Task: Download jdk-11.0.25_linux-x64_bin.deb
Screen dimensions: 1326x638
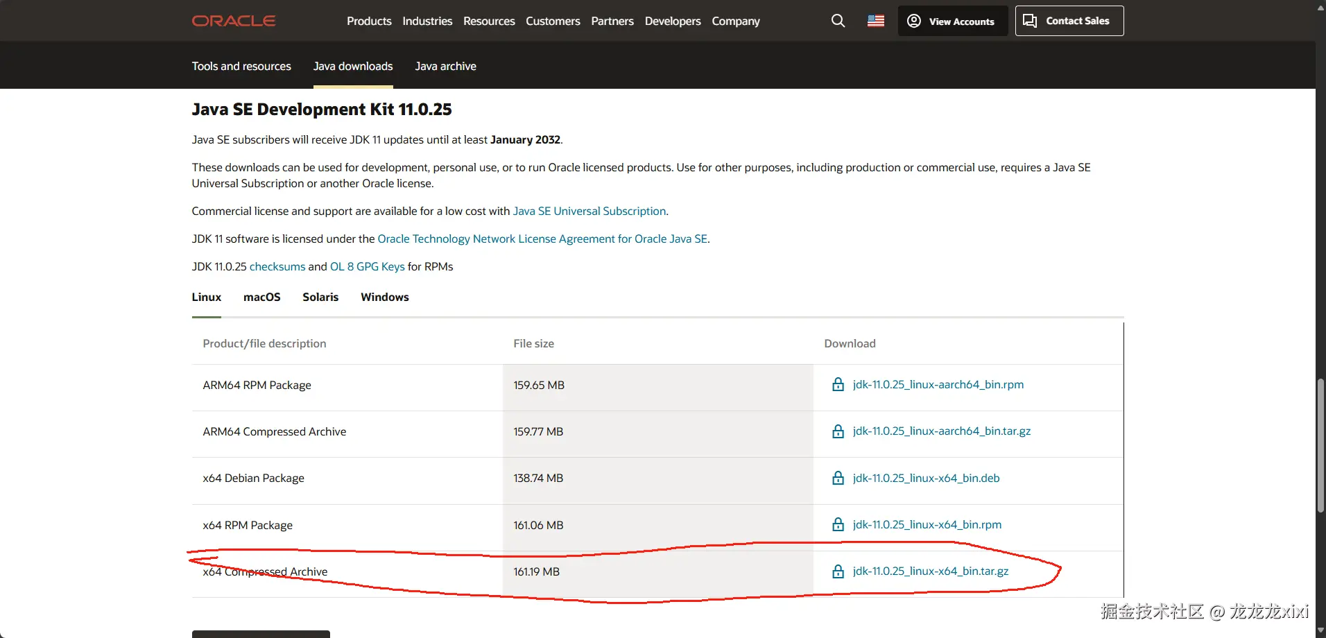Action: point(927,478)
